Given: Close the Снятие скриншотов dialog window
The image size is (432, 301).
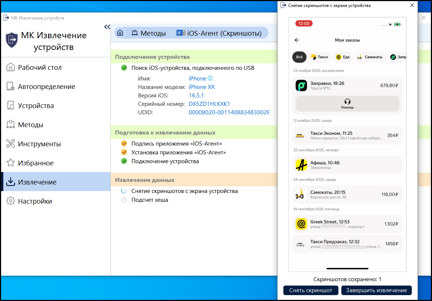Looking at the screenshot, I should click(412, 5).
